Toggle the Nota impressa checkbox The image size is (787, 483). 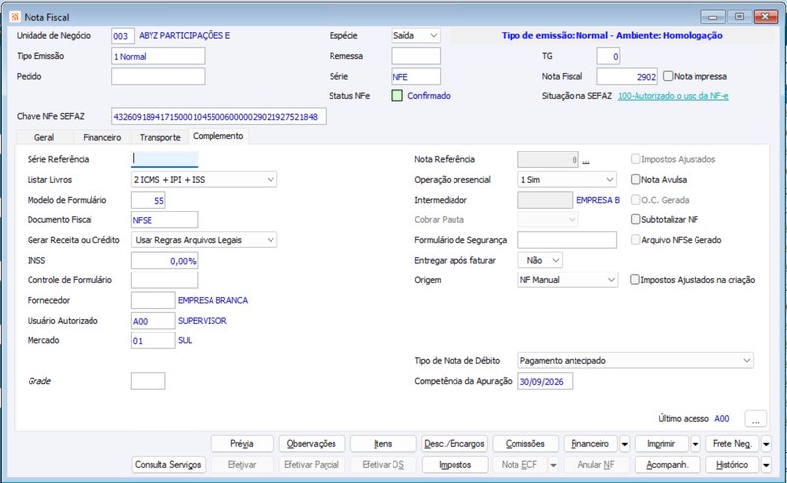(668, 76)
